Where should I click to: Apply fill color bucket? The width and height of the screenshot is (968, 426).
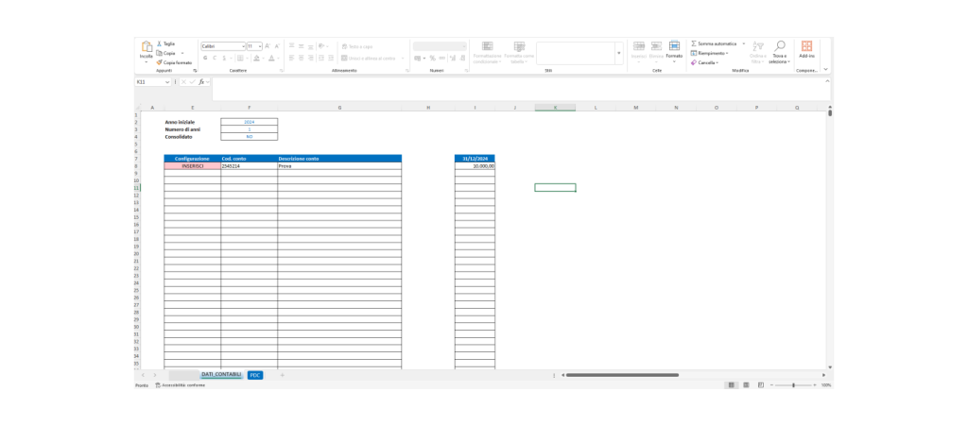pyautogui.click(x=255, y=58)
